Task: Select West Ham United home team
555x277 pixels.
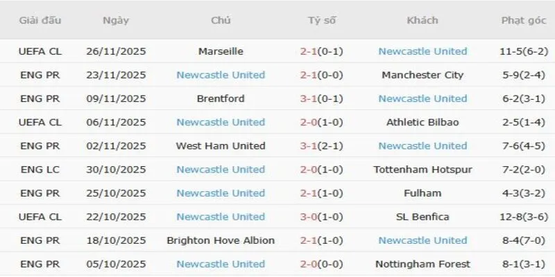Action: 221,145
